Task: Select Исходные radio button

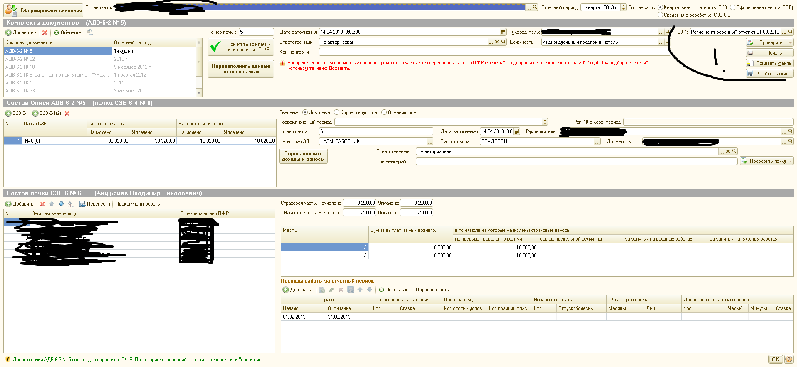Action: (305, 112)
